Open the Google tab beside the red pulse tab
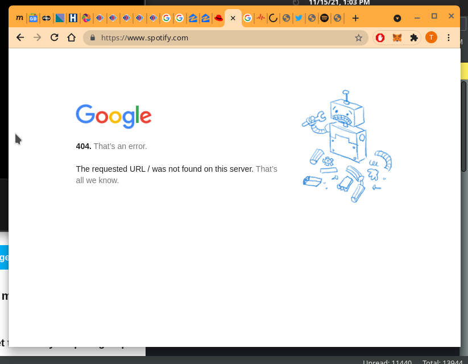This screenshot has width=468, height=364. click(247, 18)
